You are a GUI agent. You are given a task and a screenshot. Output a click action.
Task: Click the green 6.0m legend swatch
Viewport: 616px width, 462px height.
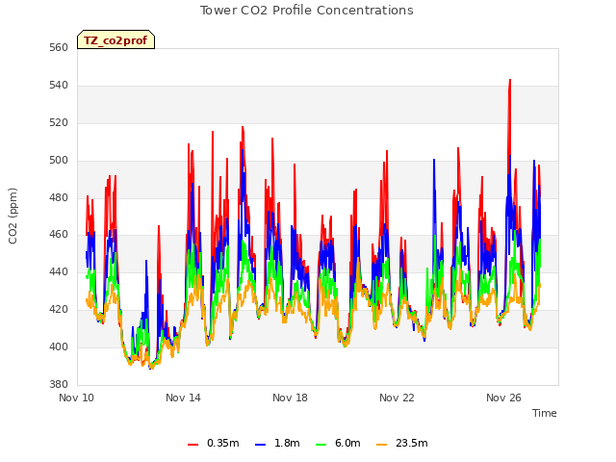click(x=321, y=445)
